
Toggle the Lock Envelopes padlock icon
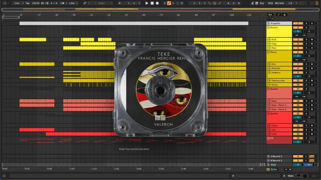point(284,15)
